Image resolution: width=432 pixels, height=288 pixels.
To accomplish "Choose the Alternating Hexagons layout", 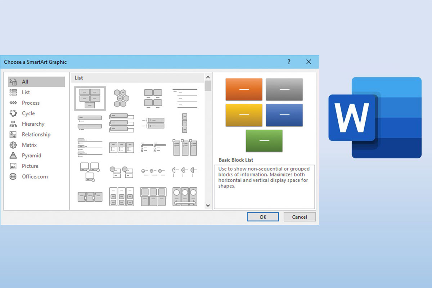I will (122, 98).
